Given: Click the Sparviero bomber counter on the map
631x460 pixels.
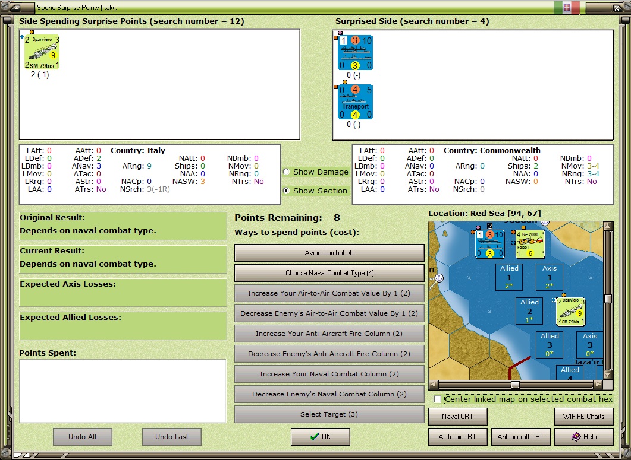Looking at the screenshot, I should tap(570, 312).
